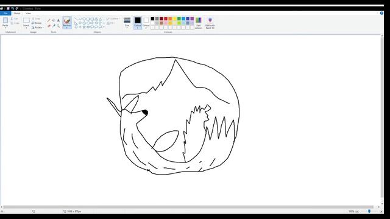The width and height of the screenshot is (390, 219).
Task: Click the horizontal scrollbar
Action: 188,207
